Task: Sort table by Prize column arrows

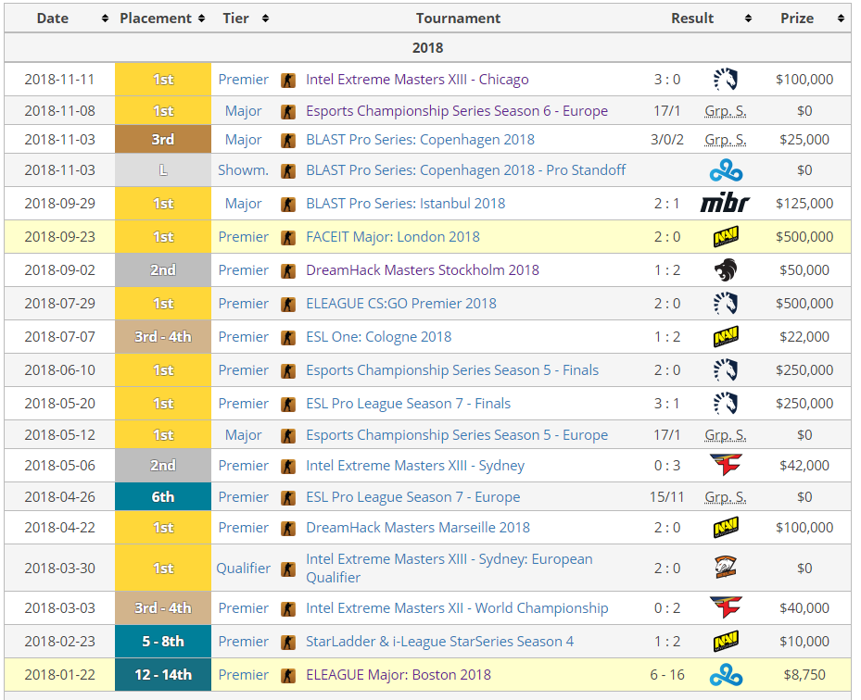Action: tap(841, 19)
